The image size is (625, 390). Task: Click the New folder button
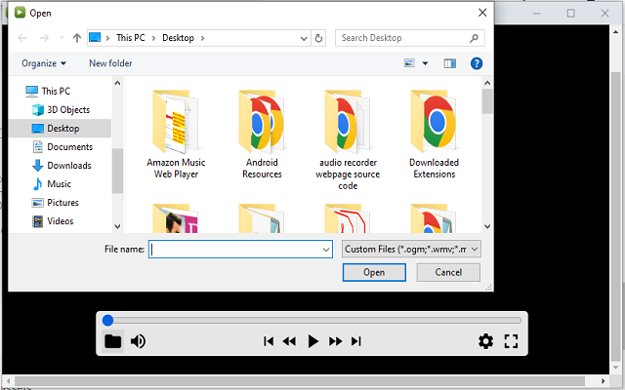click(110, 63)
